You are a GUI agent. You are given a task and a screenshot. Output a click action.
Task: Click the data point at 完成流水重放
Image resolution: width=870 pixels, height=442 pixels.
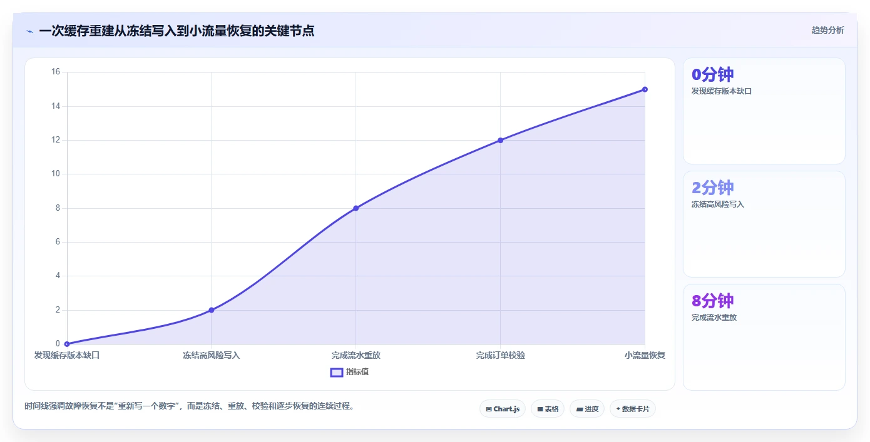click(x=356, y=208)
